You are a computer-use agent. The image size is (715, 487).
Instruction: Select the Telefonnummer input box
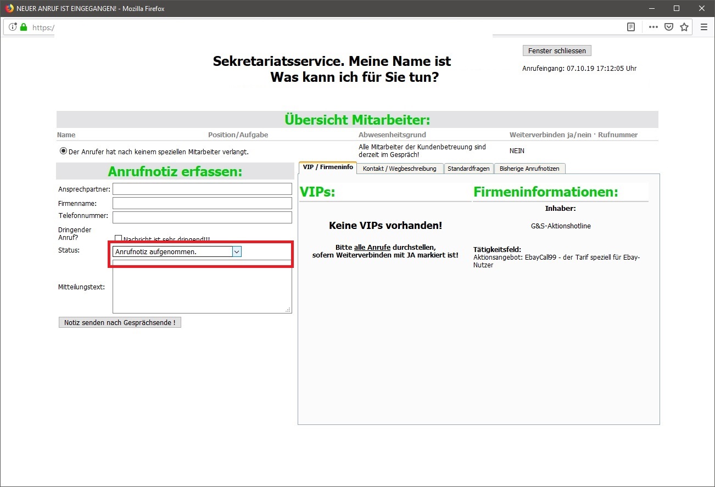pyautogui.click(x=202, y=217)
